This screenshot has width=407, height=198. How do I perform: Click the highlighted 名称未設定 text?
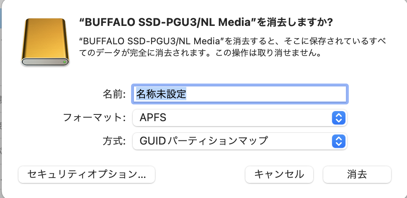coord(161,94)
